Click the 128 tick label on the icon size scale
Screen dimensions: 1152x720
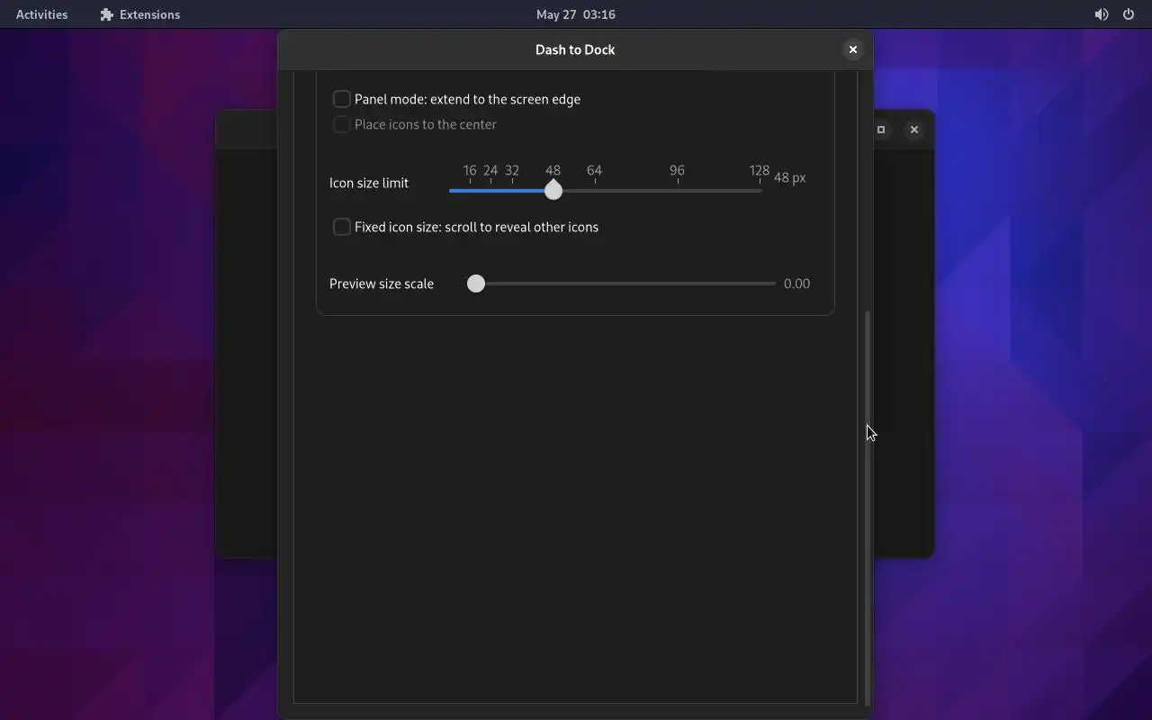tap(760, 170)
